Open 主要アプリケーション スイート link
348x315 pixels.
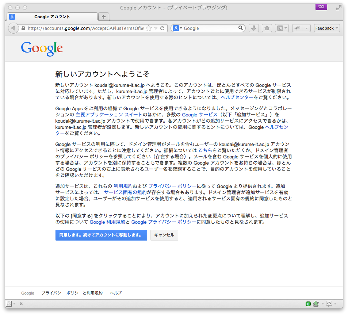coord(109,115)
